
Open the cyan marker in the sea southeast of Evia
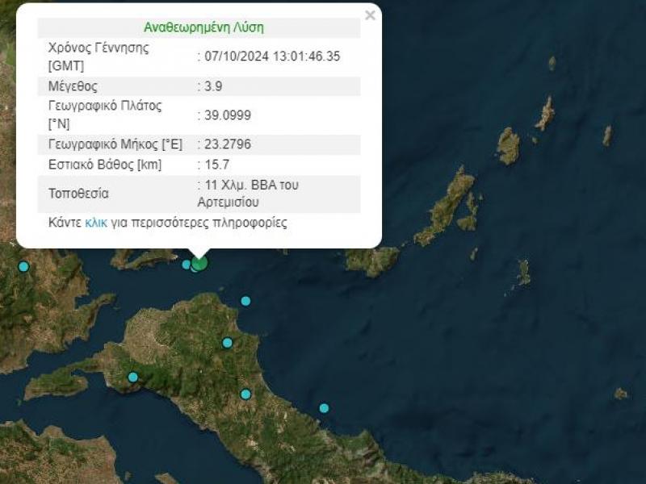click(324, 408)
